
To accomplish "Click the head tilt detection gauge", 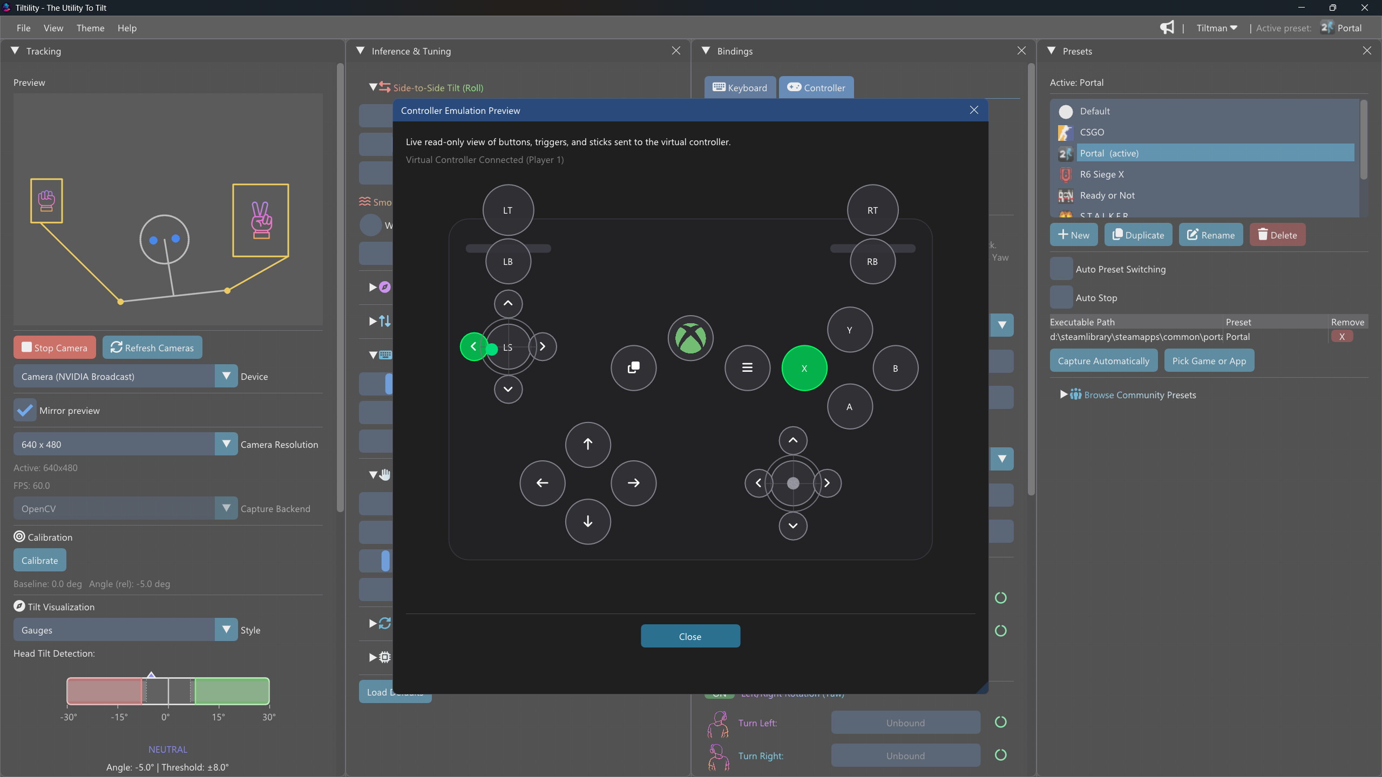I will (x=168, y=691).
